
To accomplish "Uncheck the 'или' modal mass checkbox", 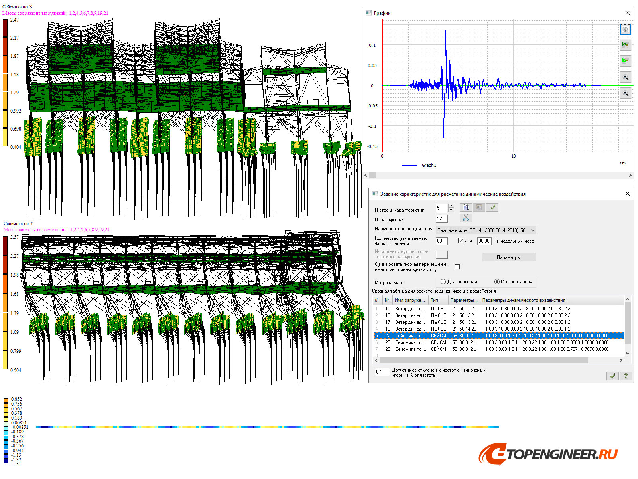I will click(x=461, y=241).
